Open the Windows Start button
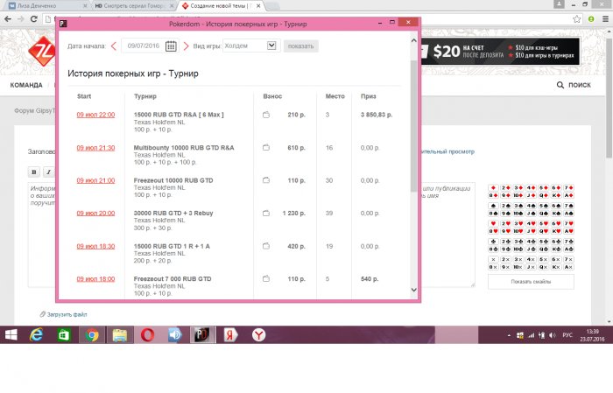This screenshot has height=393, width=613. [11, 334]
